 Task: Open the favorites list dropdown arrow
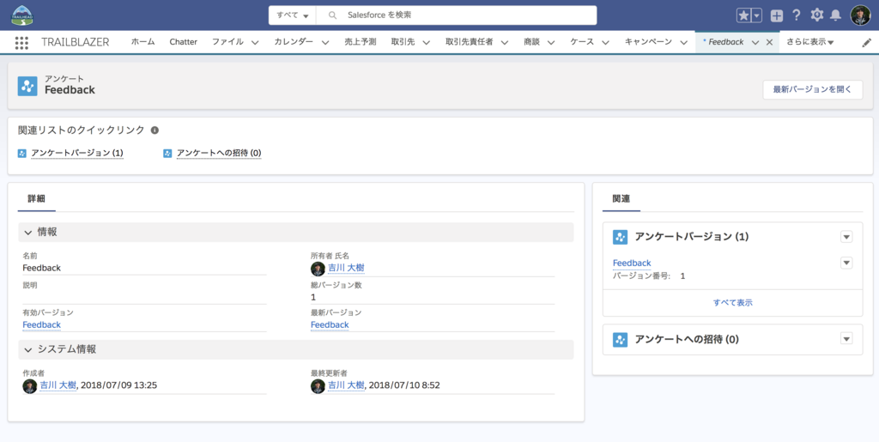[757, 15]
